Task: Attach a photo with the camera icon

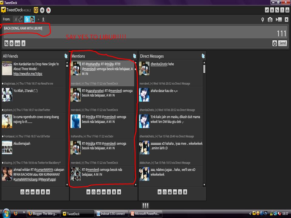Action: coord(270,20)
